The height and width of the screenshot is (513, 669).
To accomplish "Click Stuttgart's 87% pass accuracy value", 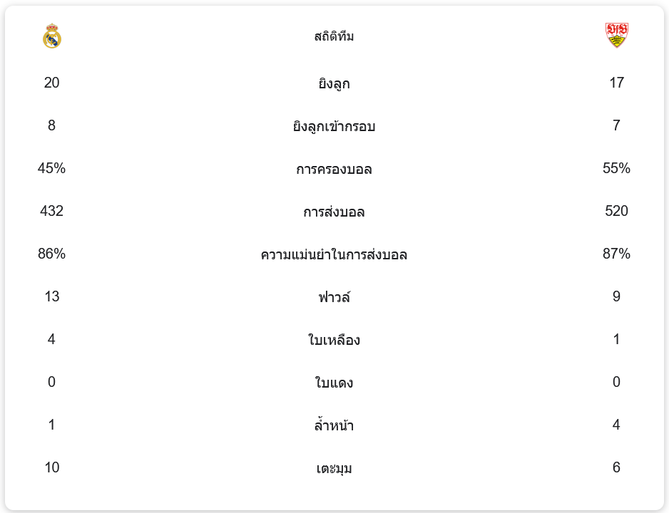I will pos(616,254).
